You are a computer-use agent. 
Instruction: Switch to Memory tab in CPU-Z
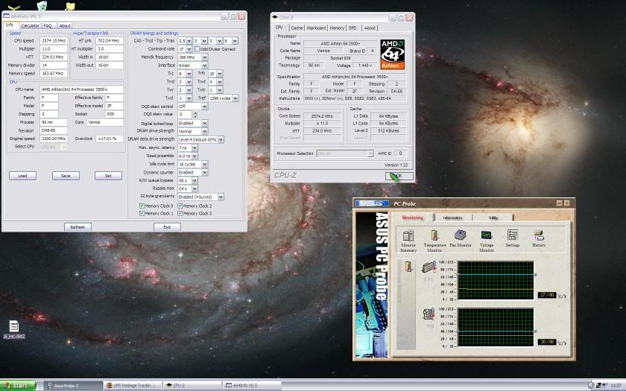(337, 28)
